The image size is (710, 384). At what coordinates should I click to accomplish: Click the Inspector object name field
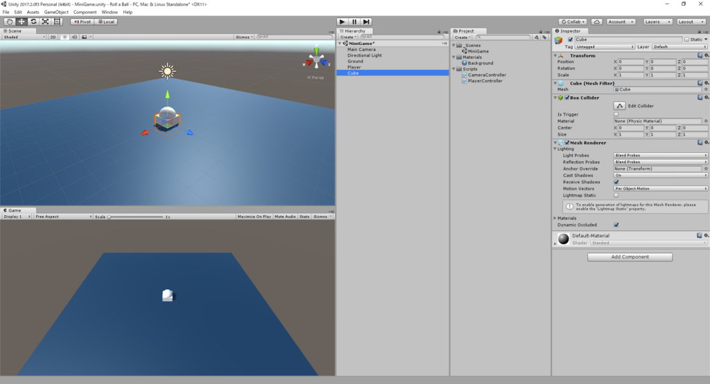point(628,39)
